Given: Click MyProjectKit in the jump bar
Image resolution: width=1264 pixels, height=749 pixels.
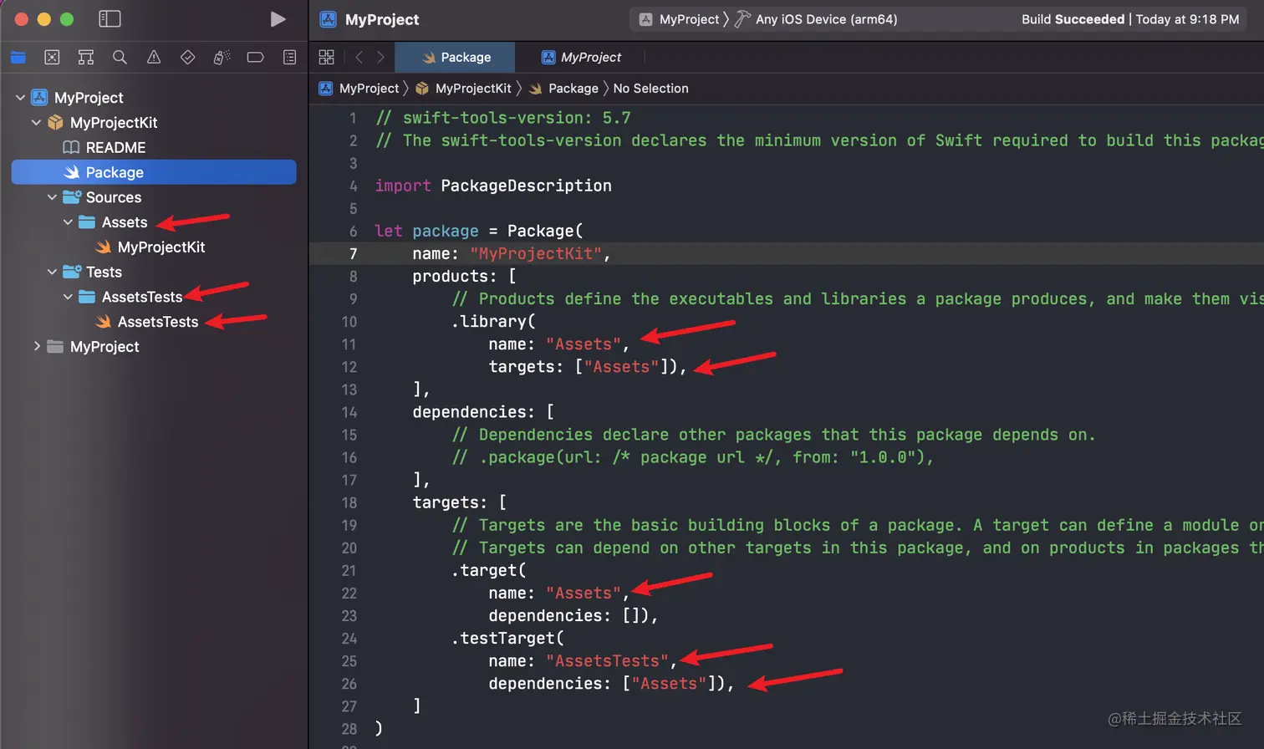Looking at the screenshot, I should pyautogui.click(x=463, y=89).
